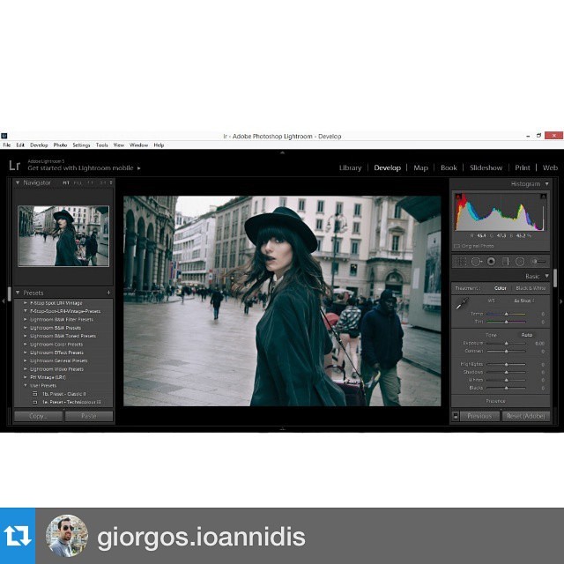Choose the Radial Filter tool
Screen dimensions: 564x564
[x=520, y=262]
